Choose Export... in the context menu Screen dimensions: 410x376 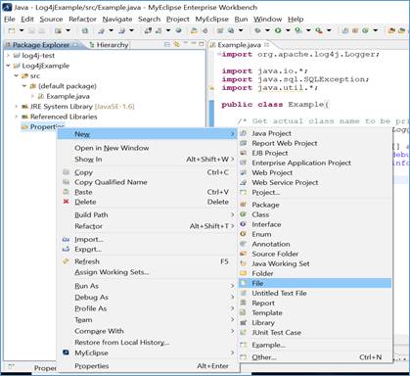(x=149, y=249)
